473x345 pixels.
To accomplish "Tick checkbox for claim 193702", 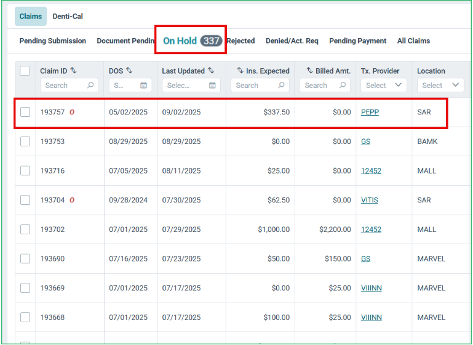I will pyautogui.click(x=25, y=229).
